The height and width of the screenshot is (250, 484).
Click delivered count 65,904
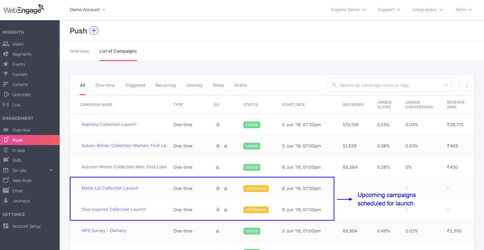click(351, 231)
